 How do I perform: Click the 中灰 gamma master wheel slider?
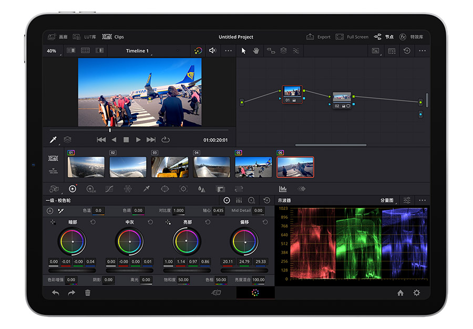129,271
